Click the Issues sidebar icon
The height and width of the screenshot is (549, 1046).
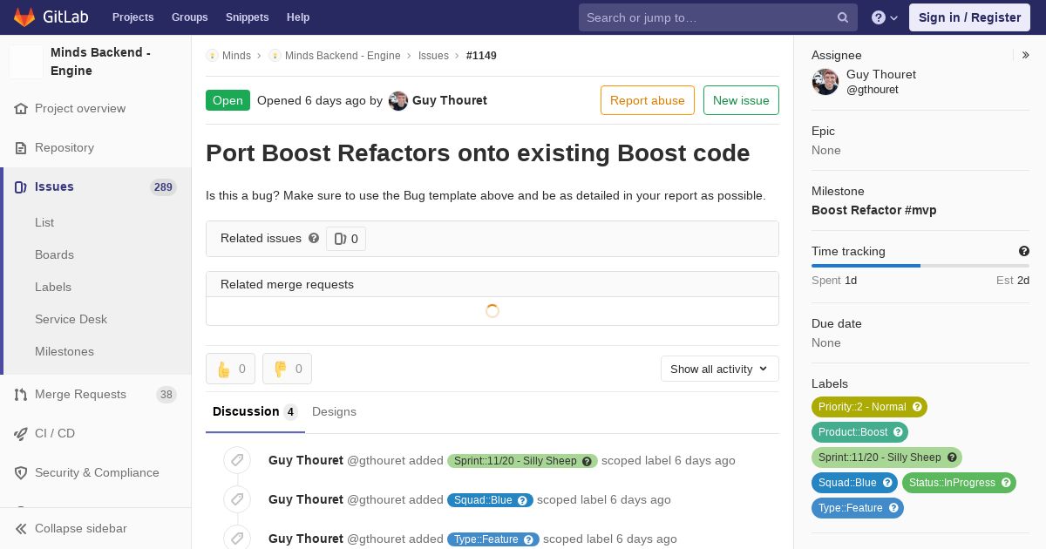21,187
